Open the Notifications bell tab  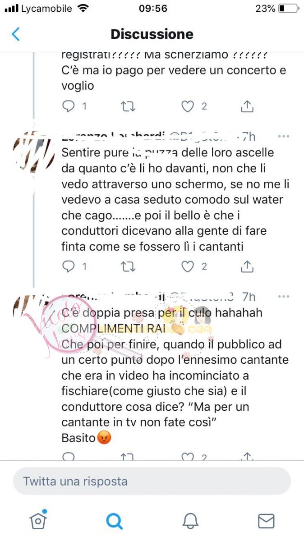pos(190,521)
